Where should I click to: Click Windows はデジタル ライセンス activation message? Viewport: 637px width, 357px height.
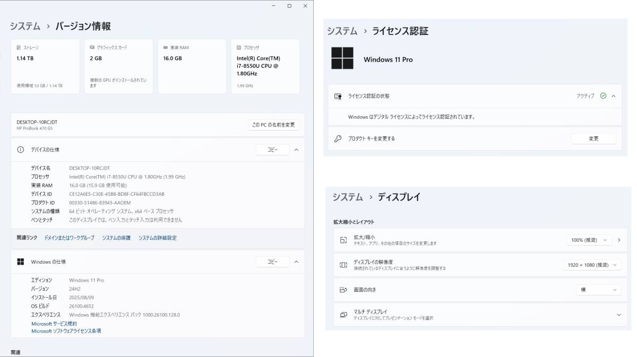[411, 117]
